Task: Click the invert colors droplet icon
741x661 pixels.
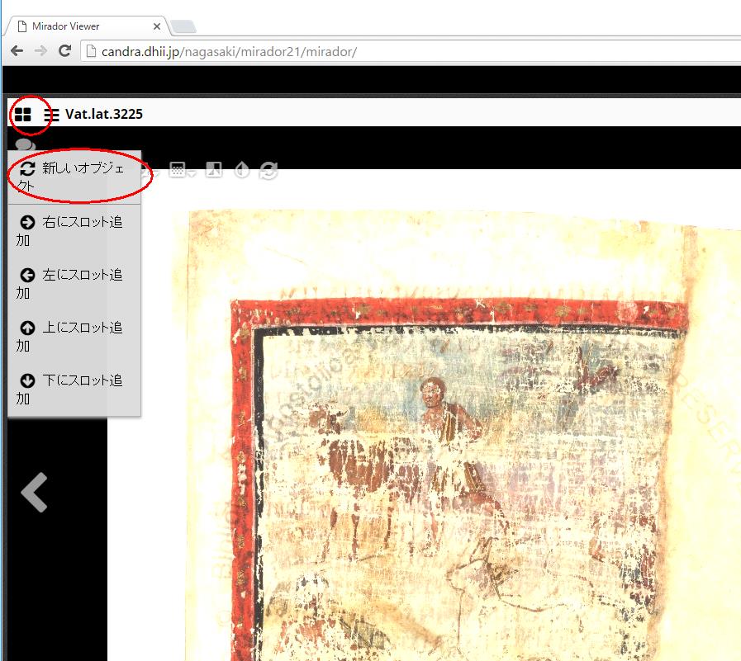Action: coord(241,170)
